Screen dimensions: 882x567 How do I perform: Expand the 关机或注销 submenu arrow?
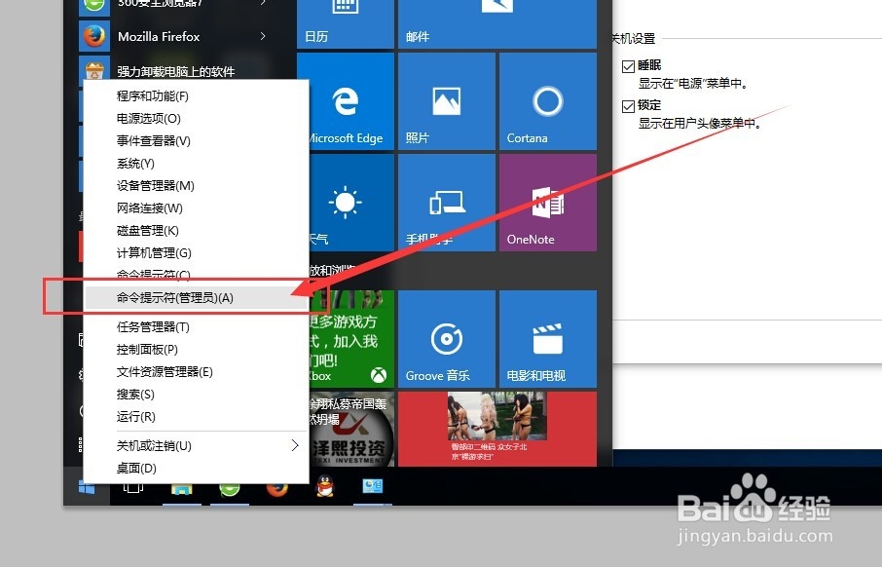click(295, 445)
